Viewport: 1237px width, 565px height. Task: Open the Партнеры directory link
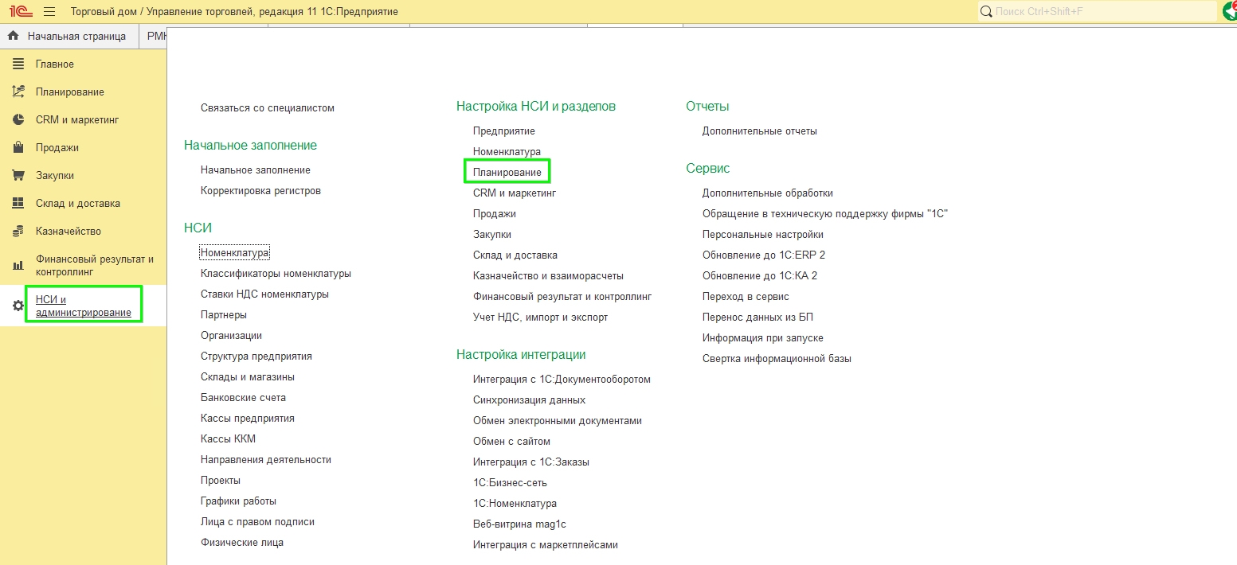224,314
